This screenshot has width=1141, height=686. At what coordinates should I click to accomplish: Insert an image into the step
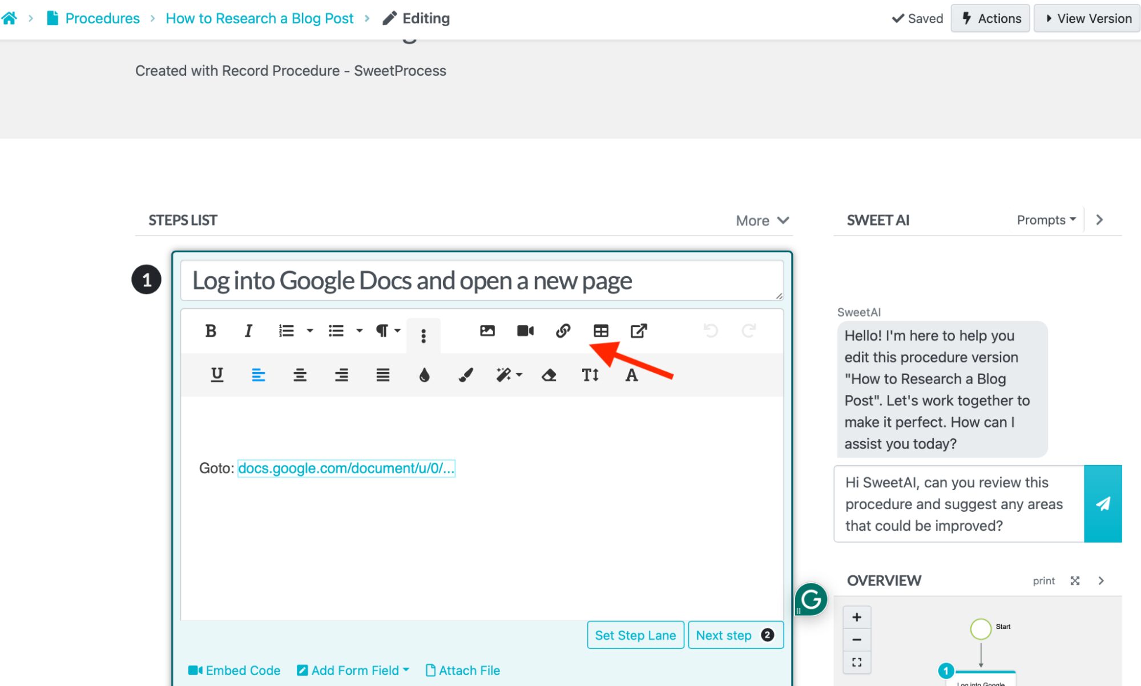487,331
